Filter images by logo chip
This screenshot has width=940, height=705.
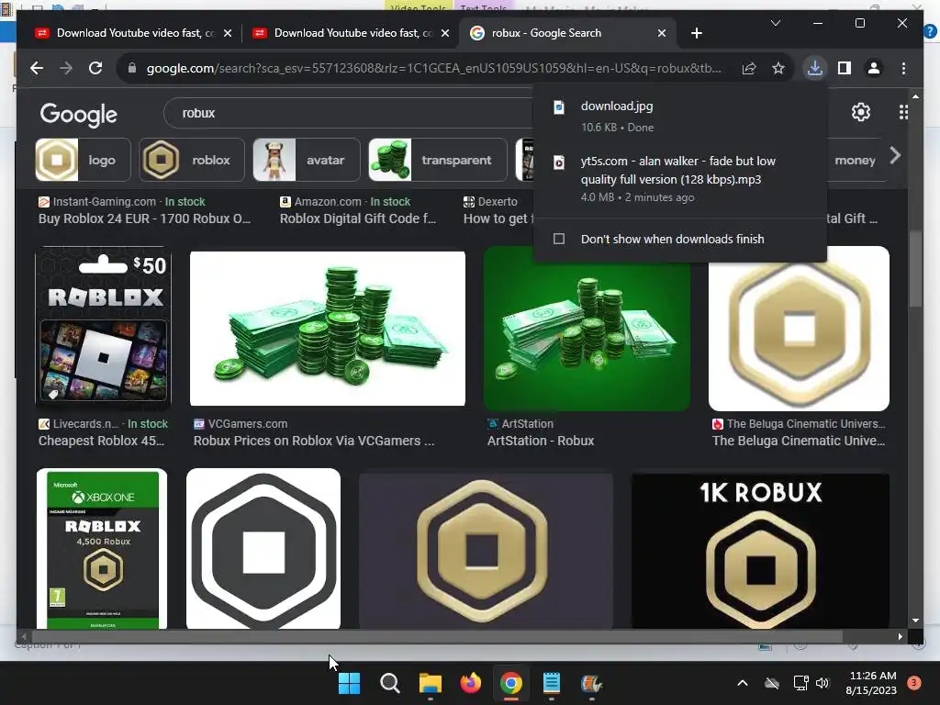(83, 160)
